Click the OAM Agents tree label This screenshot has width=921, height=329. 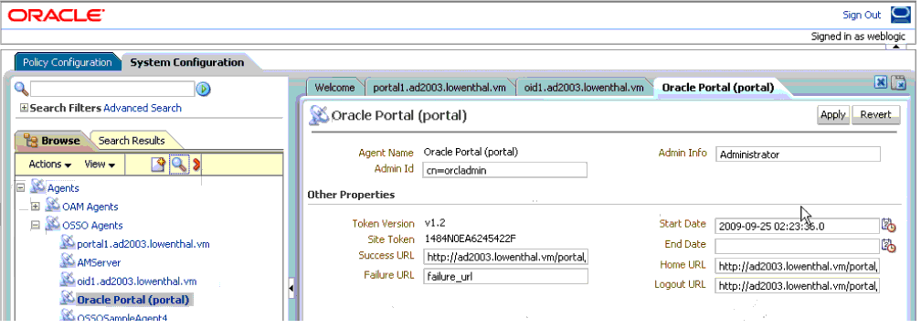[x=90, y=207]
